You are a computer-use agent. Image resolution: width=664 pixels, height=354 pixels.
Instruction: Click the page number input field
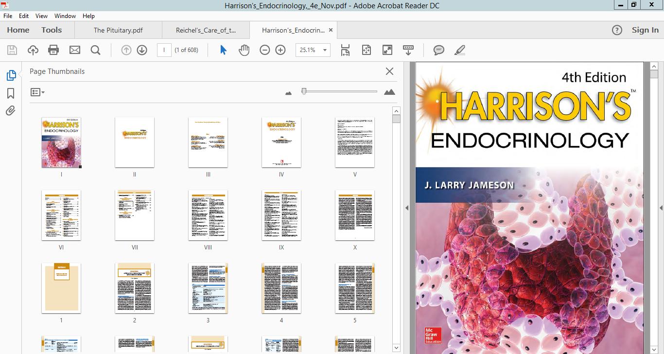point(164,50)
